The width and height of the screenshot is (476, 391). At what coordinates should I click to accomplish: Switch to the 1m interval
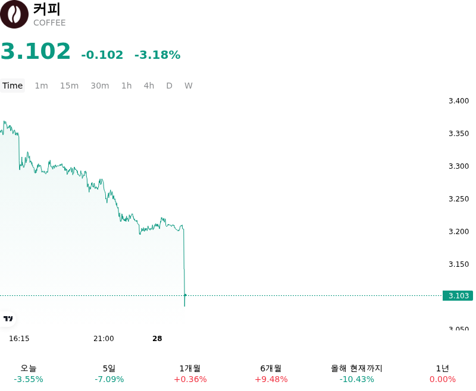(41, 86)
